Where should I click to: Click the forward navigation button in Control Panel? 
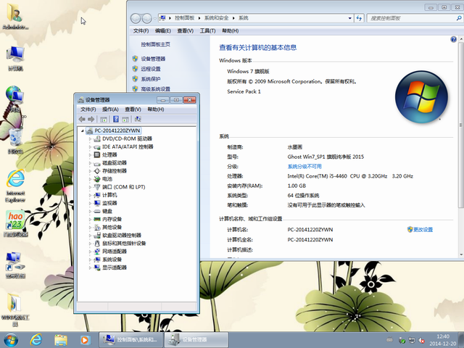[x=146, y=18]
